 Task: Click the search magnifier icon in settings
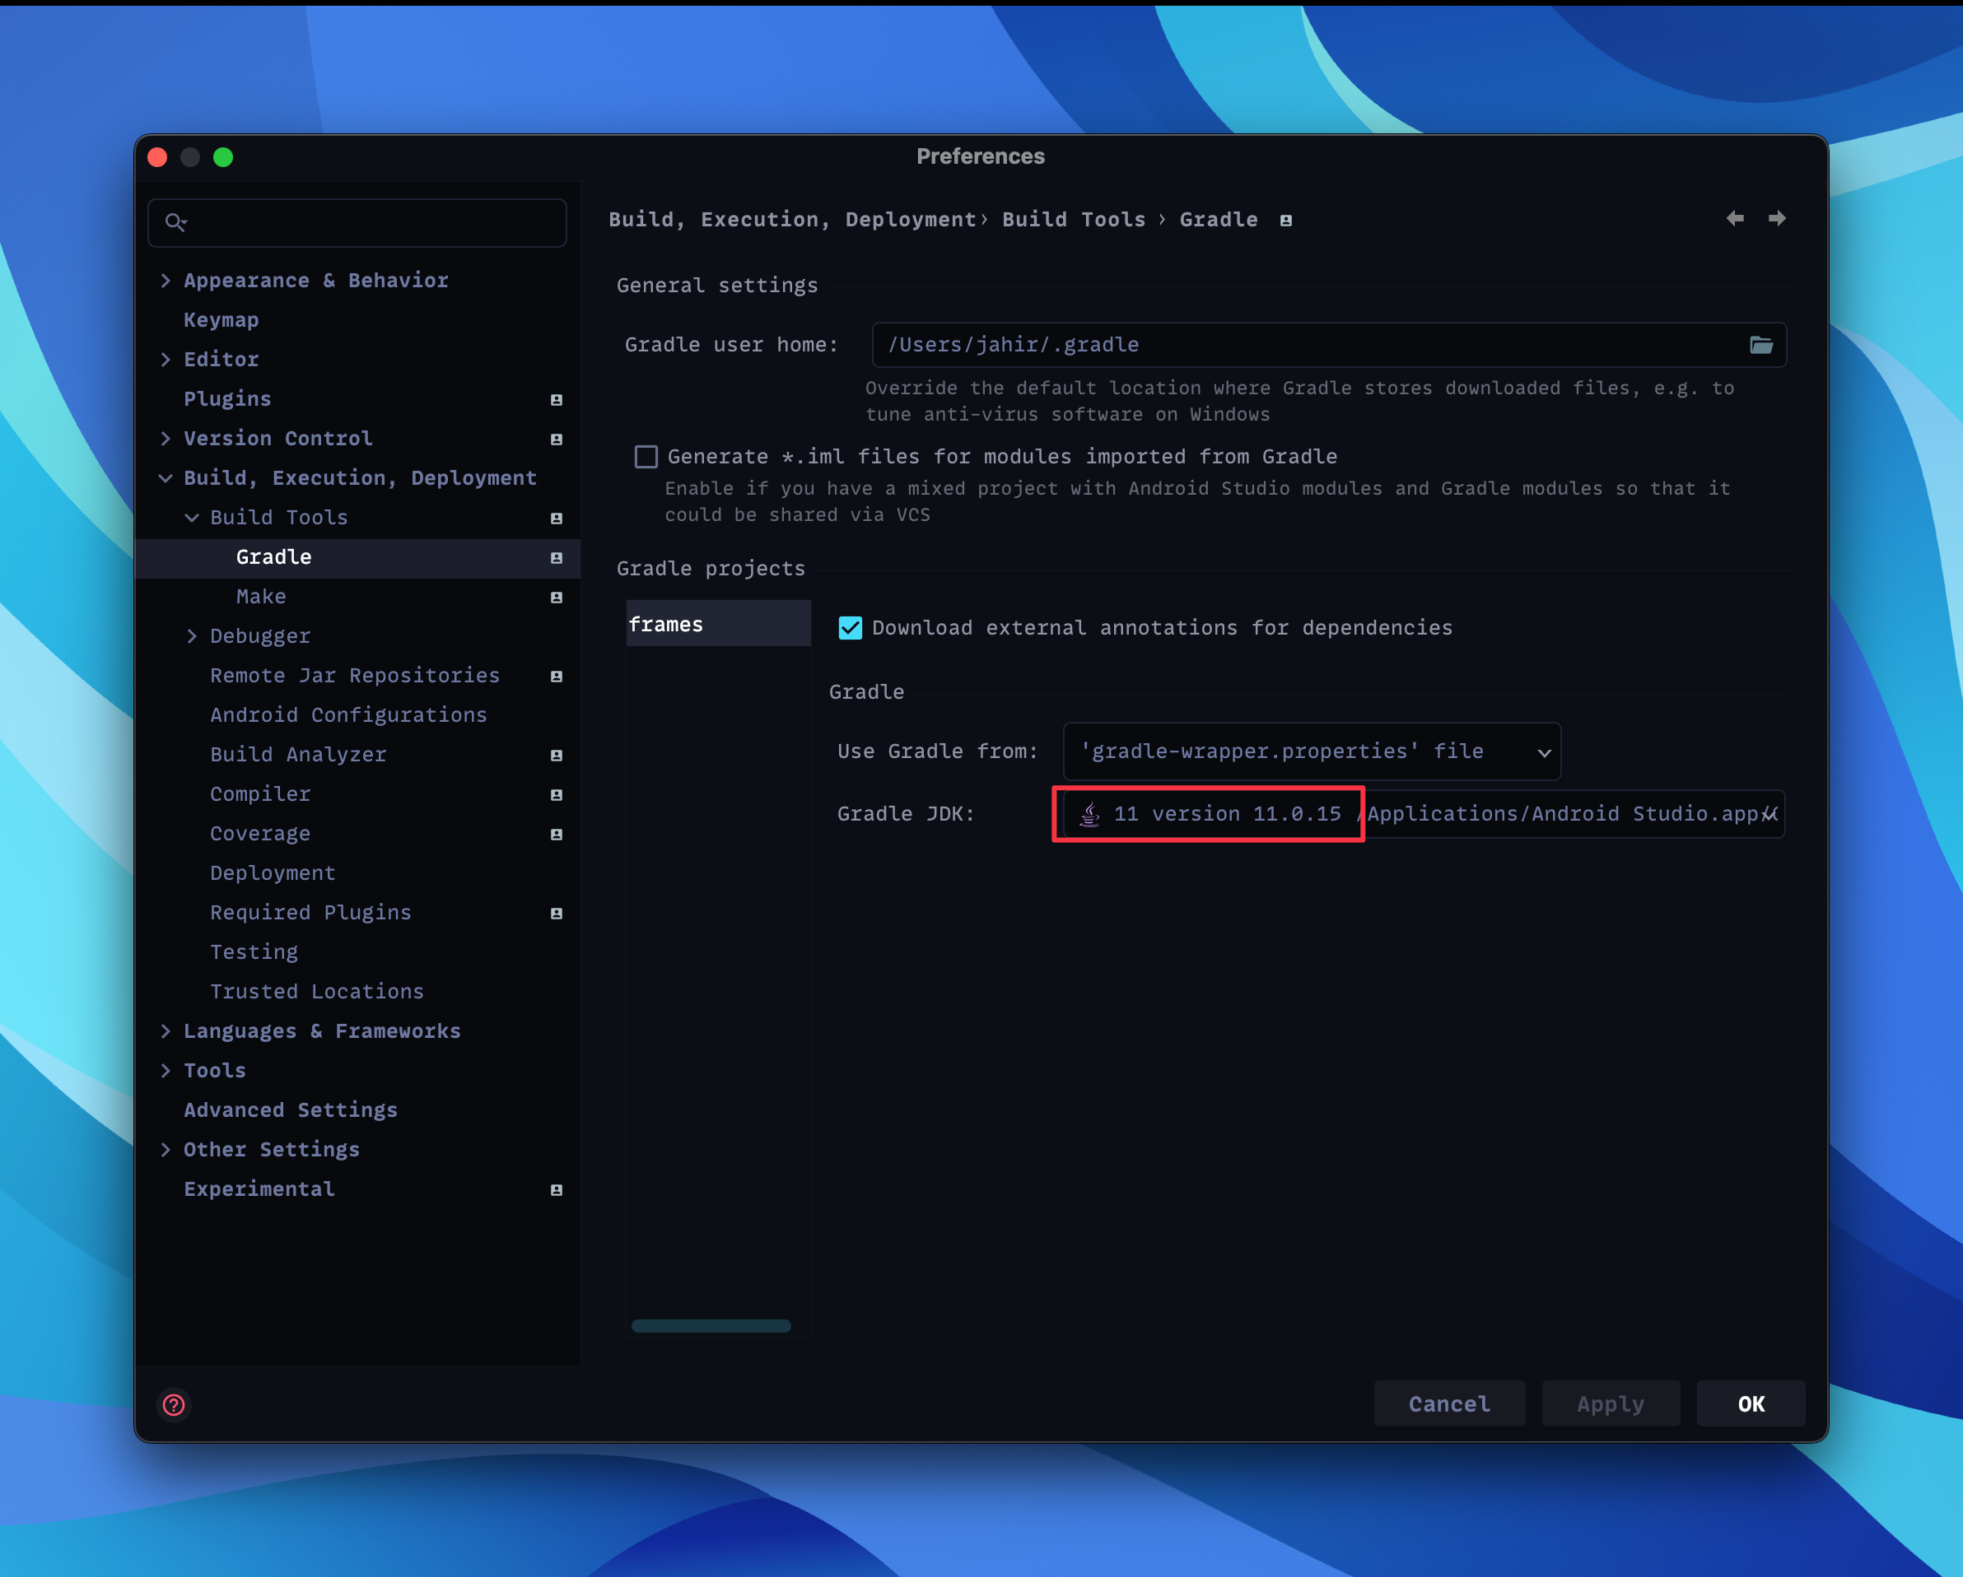click(175, 222)
